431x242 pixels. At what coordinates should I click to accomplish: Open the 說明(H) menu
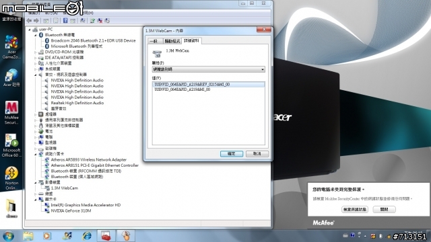[88, 13]
